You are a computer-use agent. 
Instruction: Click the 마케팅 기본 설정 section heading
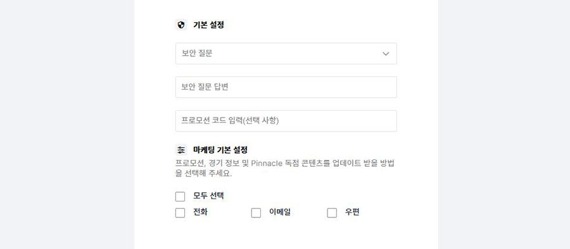(220, 150)
